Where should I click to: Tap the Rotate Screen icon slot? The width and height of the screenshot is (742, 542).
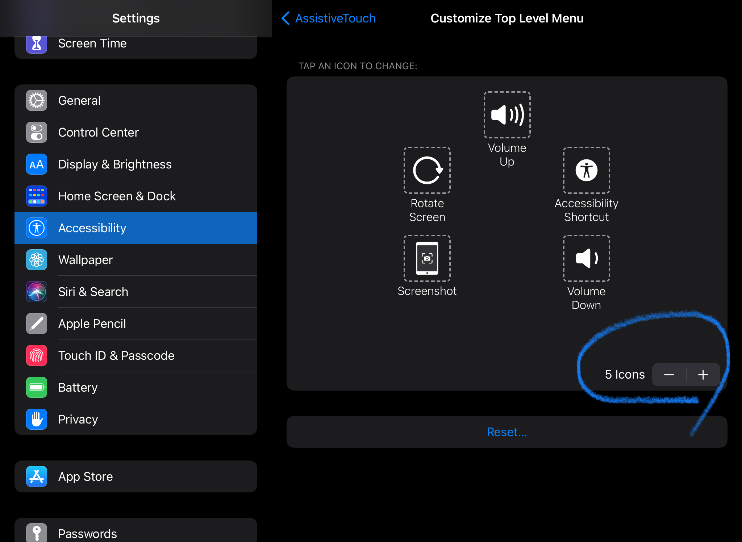pos(427,170)
